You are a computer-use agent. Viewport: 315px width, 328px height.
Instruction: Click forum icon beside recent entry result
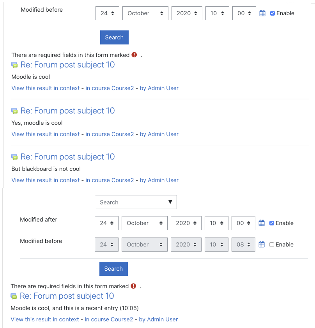pyautogui.click(x=14, y=296)
